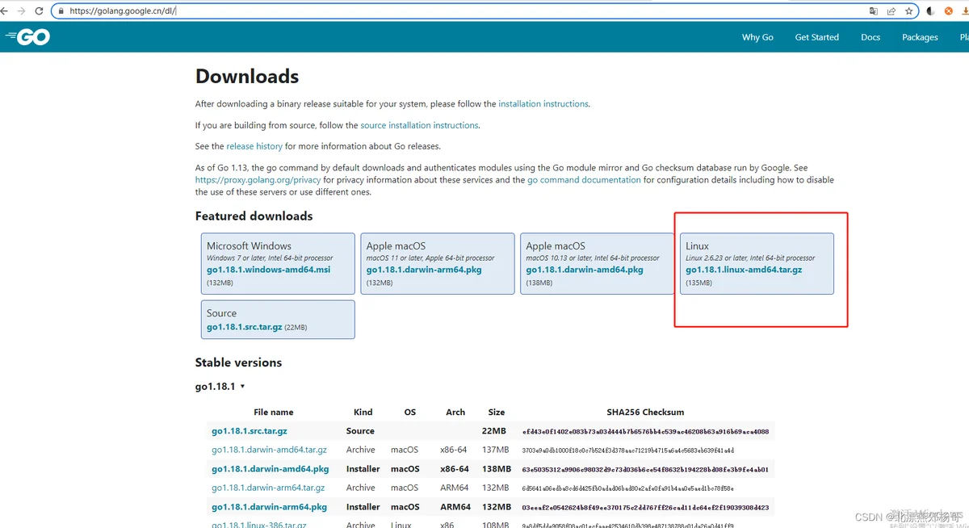969x528 pixels.
Task: Download go1.18.1.linux-amd64.tar.gz featured link
Action: [744, 270]
